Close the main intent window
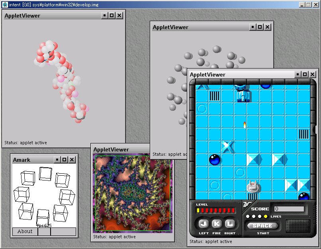 [316, 5]
